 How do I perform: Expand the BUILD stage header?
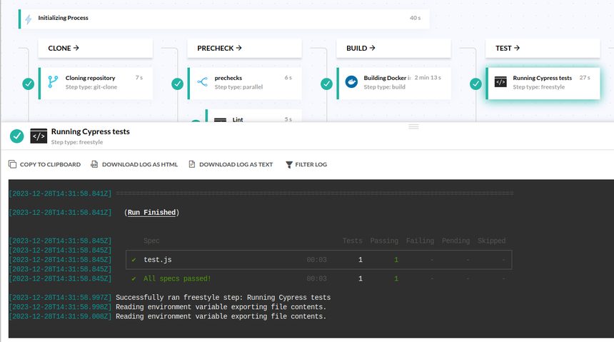point(393,49)
